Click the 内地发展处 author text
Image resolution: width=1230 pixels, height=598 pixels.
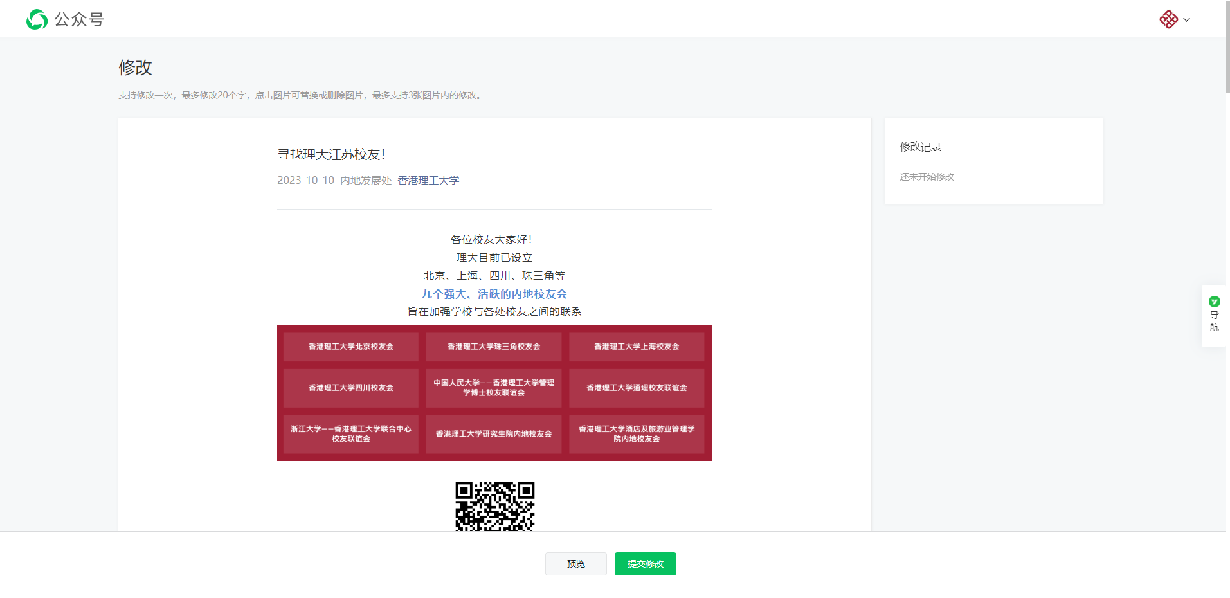(x=366, y=181)
